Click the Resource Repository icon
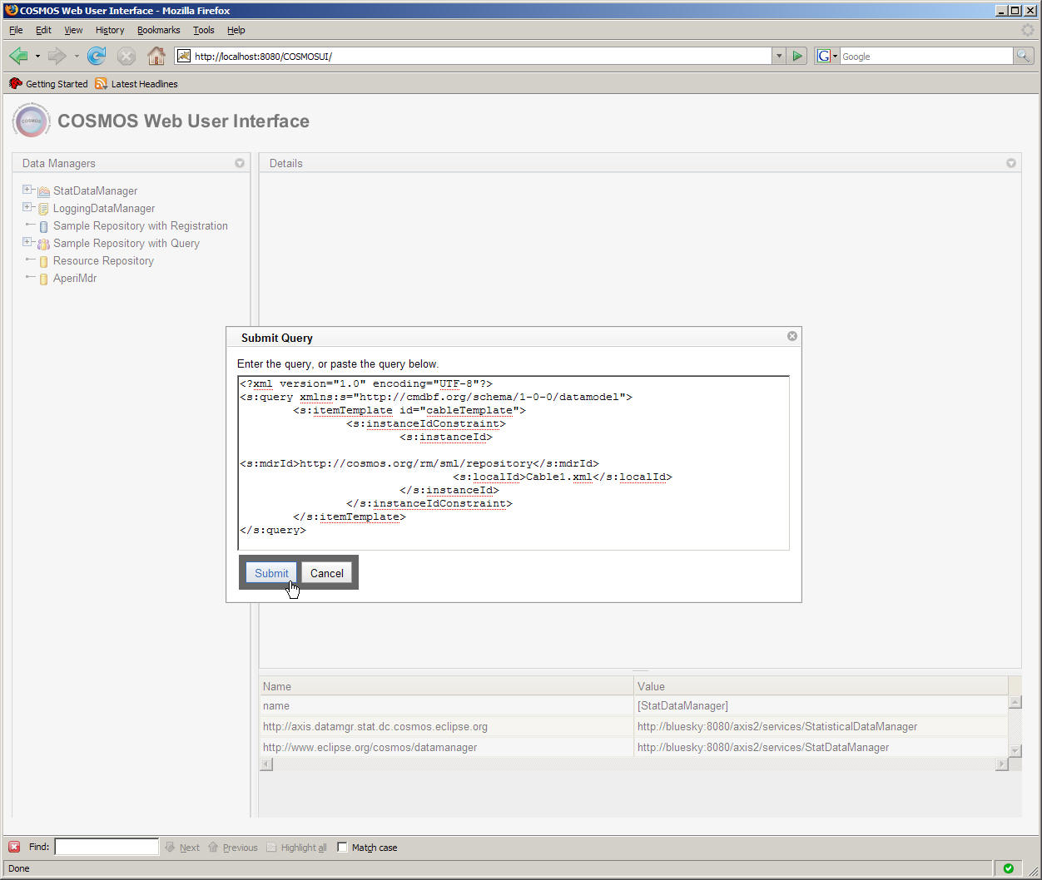Viewport: 1042px width, 880px height. tap(44, 261)
